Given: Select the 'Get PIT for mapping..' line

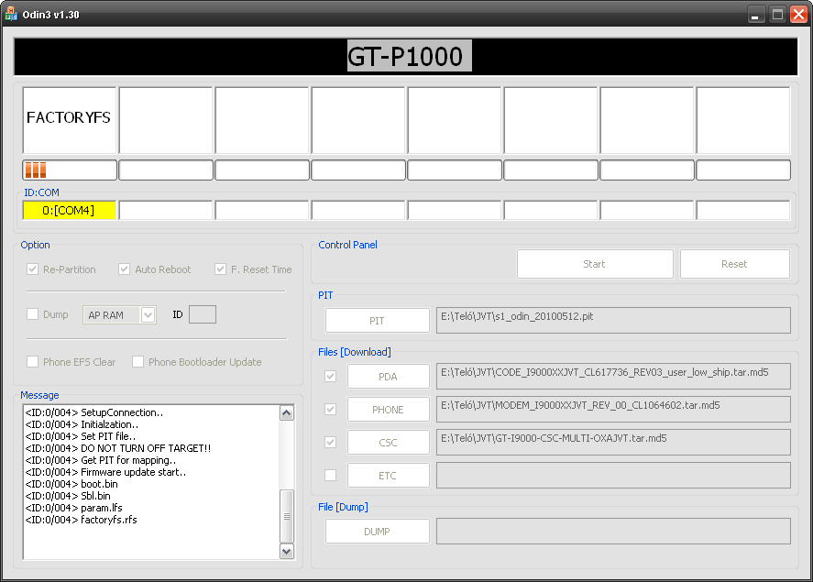Looking at the screenshot, I should tap(101, 460).
